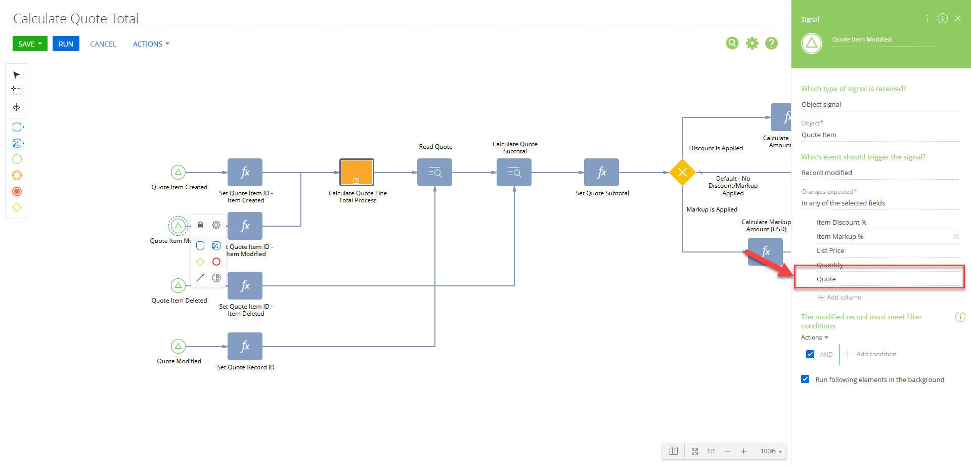Select the Set Quote Item ID - Item Deleted formula
This screenshot has height=465, width=971.
point(245,286)
